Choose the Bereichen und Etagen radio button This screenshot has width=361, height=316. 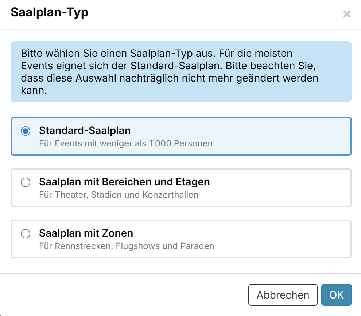(26, 182)
